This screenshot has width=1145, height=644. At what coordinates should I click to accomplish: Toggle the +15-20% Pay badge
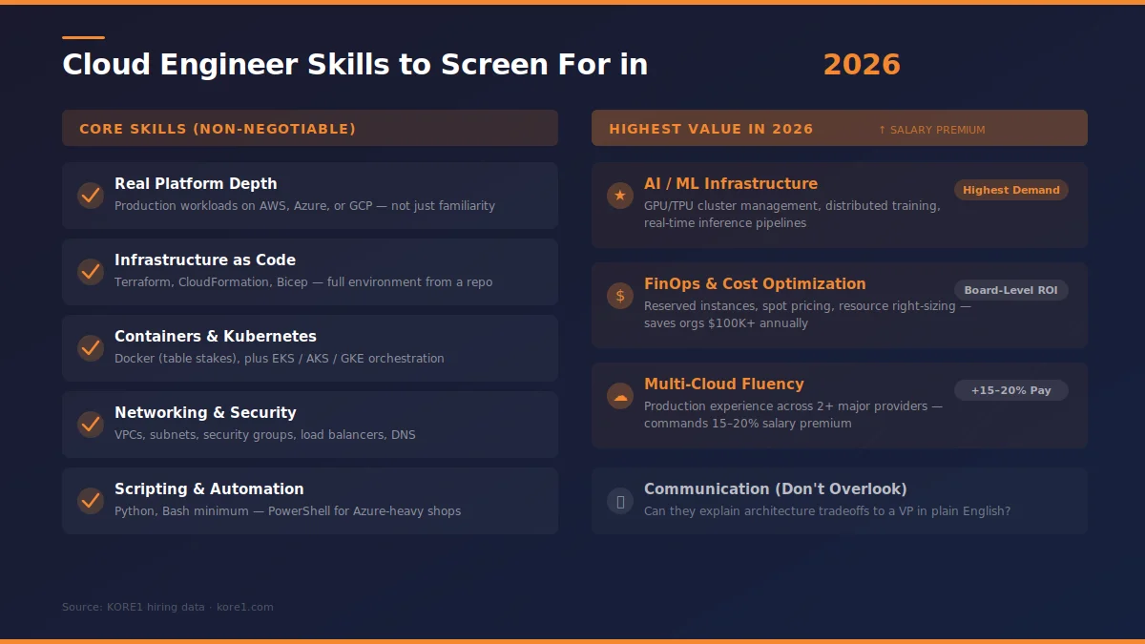pyautogui.click(x=1010, y=390)
